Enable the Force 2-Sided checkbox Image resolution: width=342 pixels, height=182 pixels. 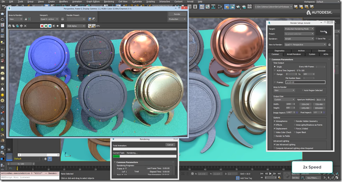tap(295, 128)
